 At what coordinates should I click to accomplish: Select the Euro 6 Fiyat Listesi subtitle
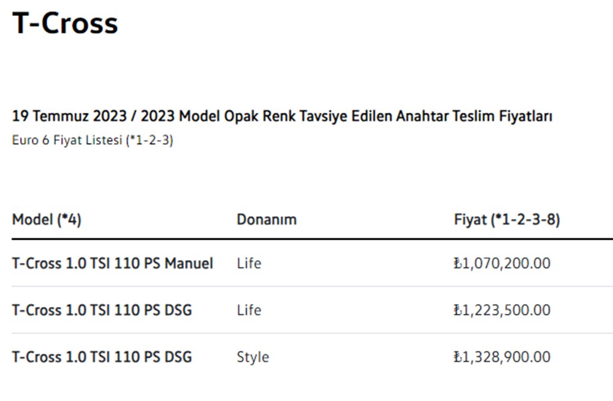coord(67,140)
